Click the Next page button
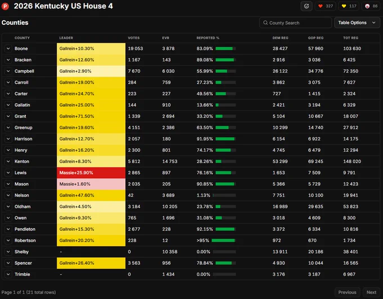The image size is (383, 299). coord(371,292)
